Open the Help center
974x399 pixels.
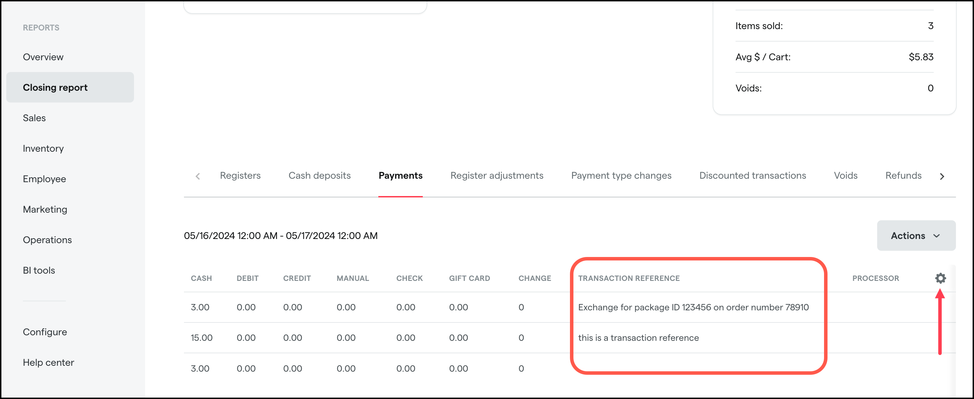(x=48, y=362)
